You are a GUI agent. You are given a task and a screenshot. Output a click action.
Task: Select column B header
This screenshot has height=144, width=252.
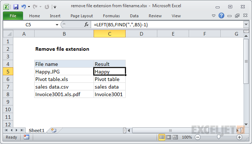coord(64,34)
